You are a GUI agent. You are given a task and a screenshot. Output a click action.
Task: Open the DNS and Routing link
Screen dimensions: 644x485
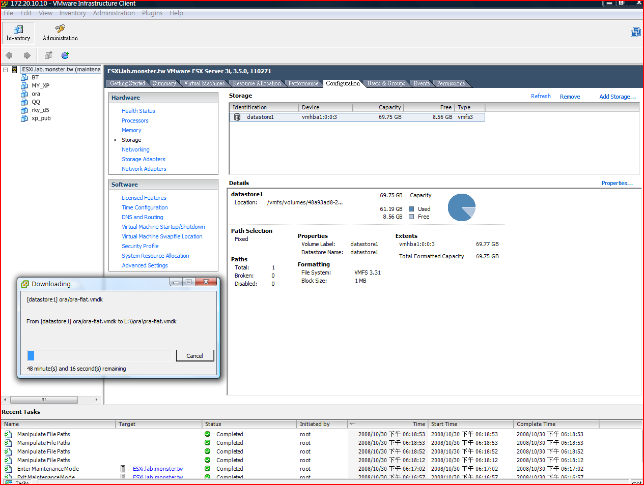143,217
